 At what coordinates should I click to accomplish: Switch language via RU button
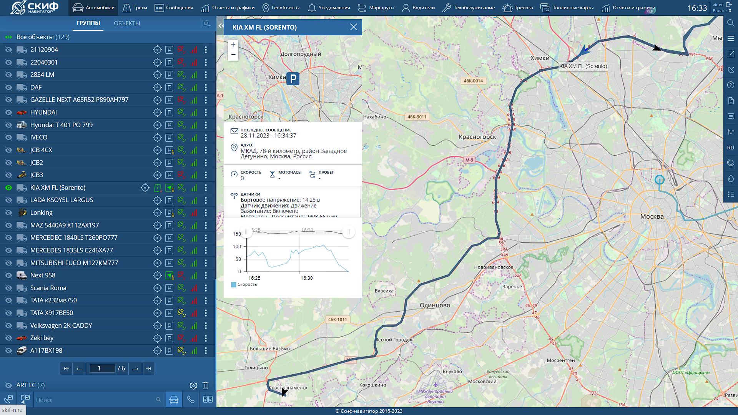point(731,148)
